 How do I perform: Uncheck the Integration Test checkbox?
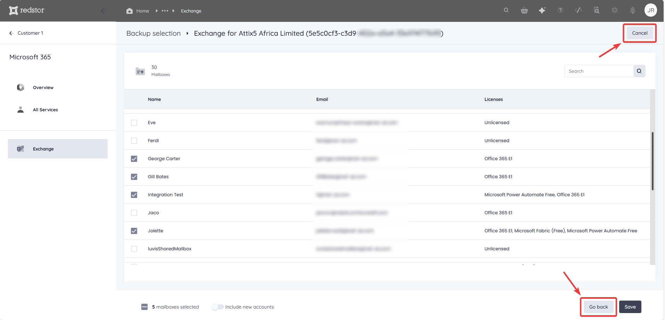coord(134,195)
